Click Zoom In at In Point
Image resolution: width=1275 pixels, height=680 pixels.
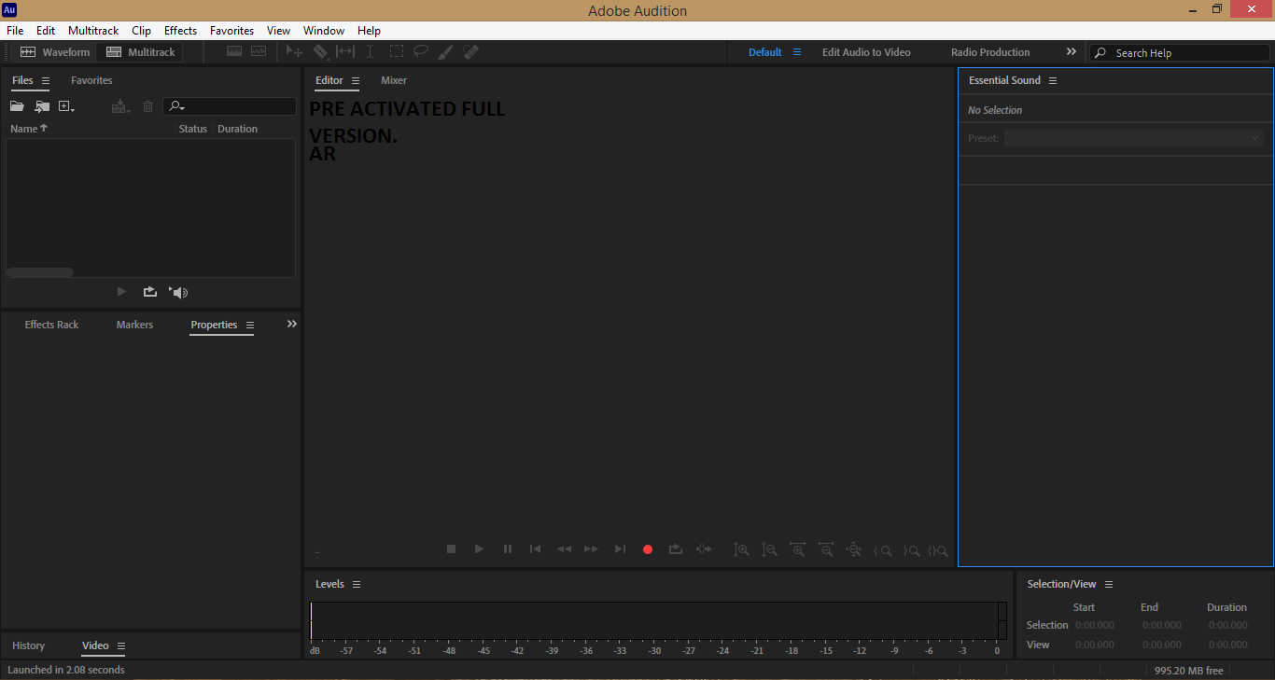pyautogui.click(x=882, y=550)
